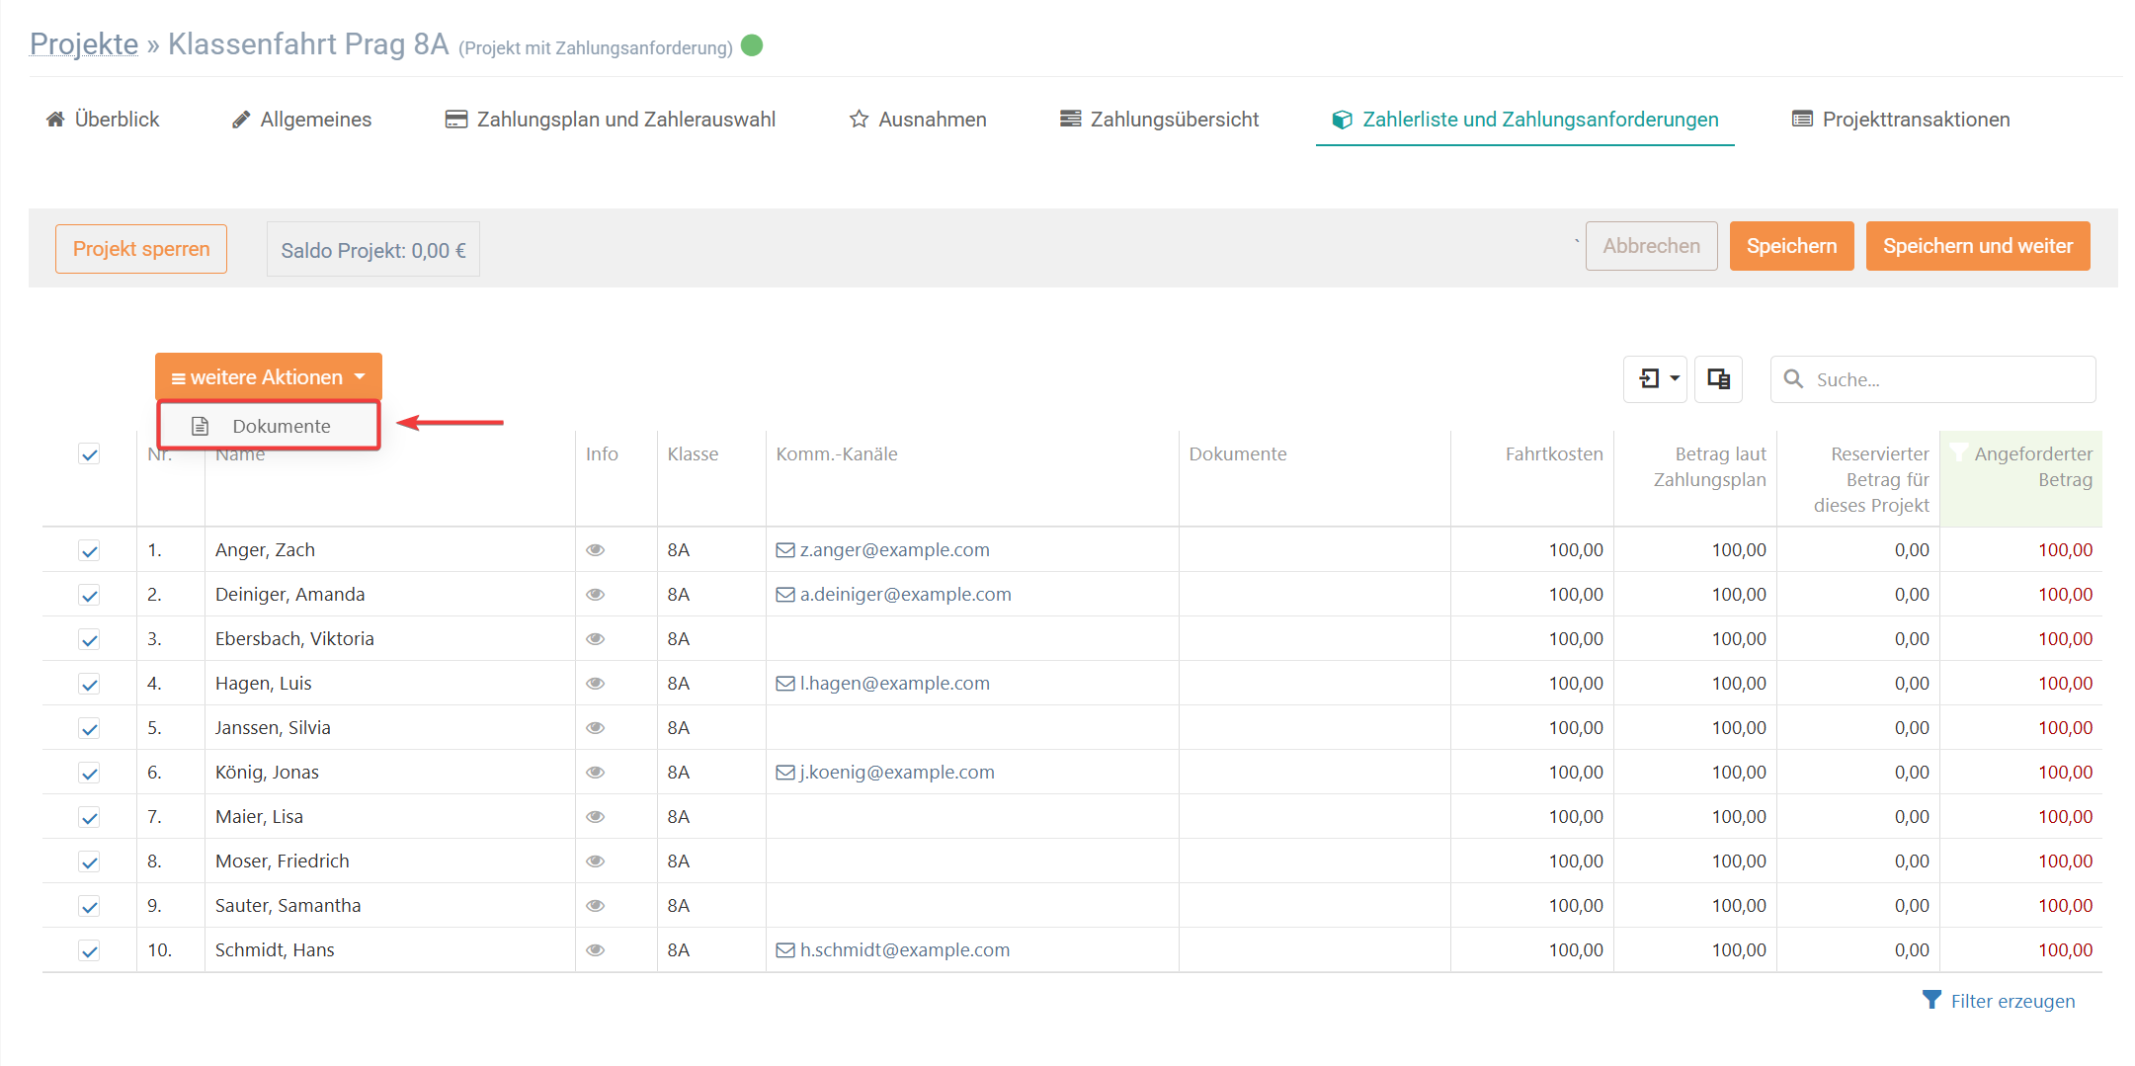Image resolution: width=2135 pixels, height=1066 pixels.
Task: Click the eye info icon for Anger, Zach
Action: click(595, 550)
